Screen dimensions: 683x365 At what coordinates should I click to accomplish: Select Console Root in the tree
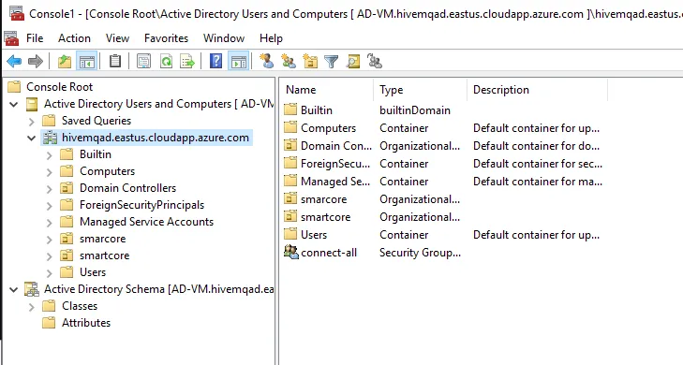click(60, 87)
